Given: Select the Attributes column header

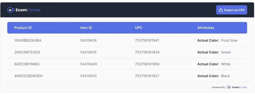Looking at the screenshot, I should 206,28.
